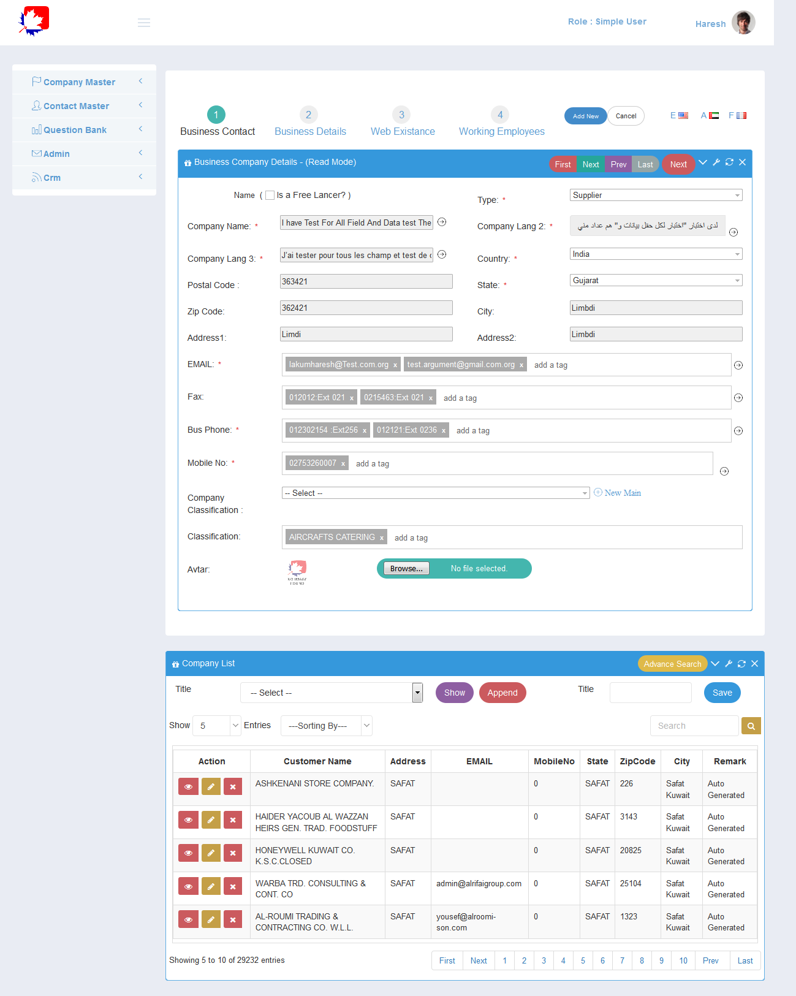Click the Advance Search button

point(672,664)
